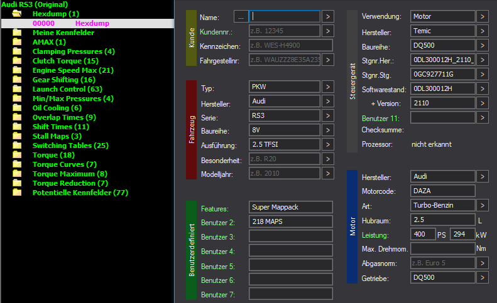497x303 pixels.
Task: Click the folder icon beside Oil Cooling (6)
Action: click(x=17, y=108)
